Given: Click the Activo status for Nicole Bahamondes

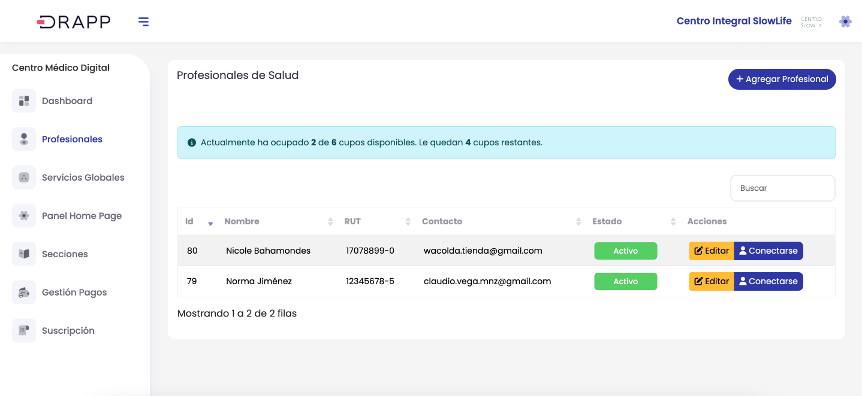Looking at the screenshot, I should click(625, 251).
